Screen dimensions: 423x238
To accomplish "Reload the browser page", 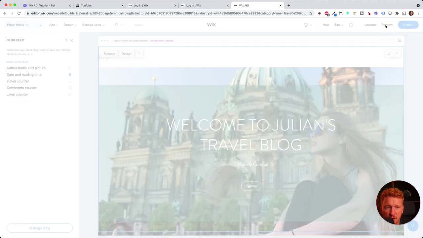I will coord(19,13).
